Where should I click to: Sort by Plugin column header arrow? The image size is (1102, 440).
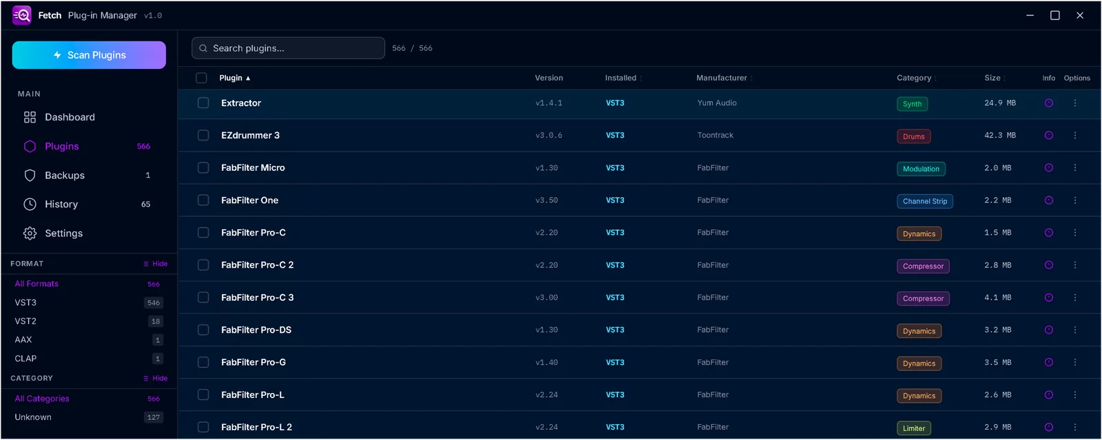pyautogui.click(x=248, y=78)
